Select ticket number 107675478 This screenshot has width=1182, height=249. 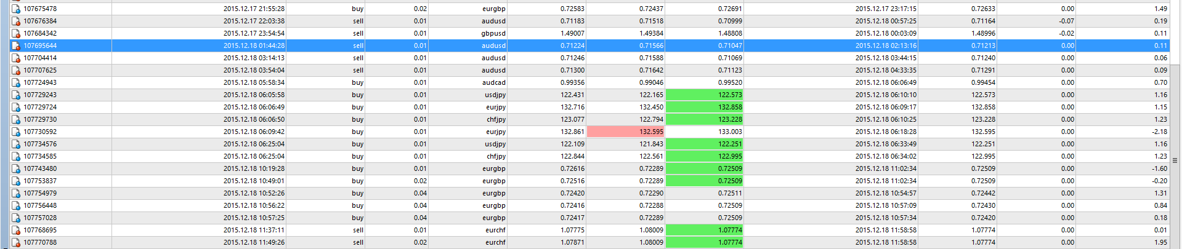coord(40,9)
